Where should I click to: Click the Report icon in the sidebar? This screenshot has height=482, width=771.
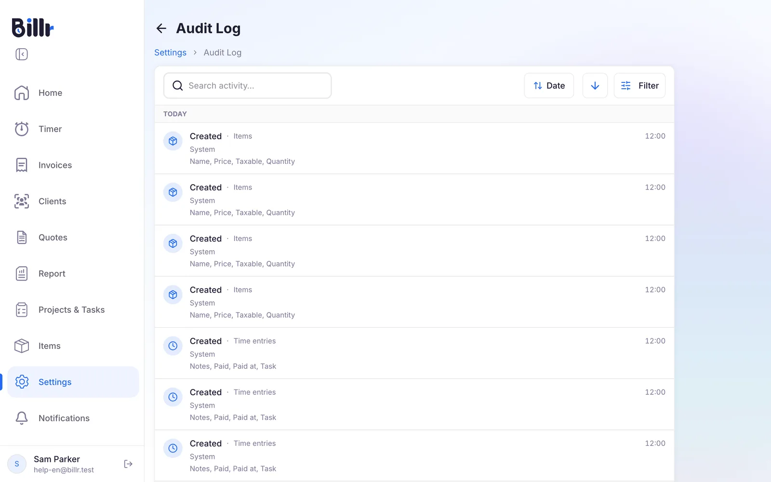click(x=22, y=273)
